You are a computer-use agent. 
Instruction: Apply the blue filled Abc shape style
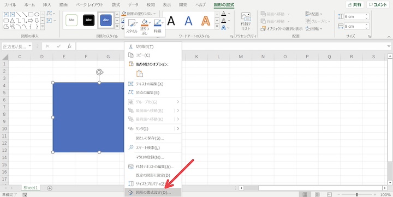coord(106,20)
